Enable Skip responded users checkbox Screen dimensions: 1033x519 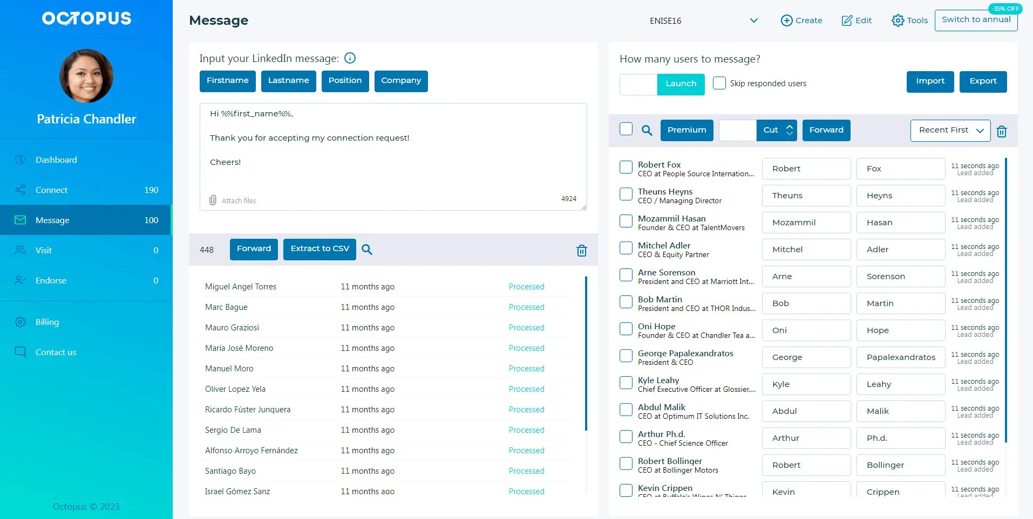click(719, 82)
